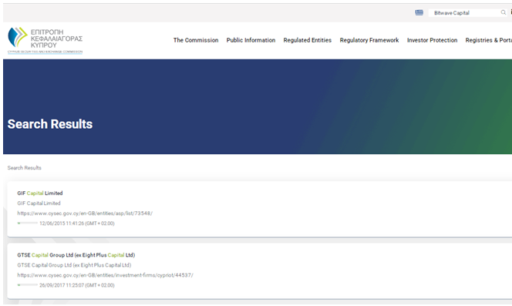Open Public Information menu
This screenshot has width=512, height=306.
click(x=251, y=40)
